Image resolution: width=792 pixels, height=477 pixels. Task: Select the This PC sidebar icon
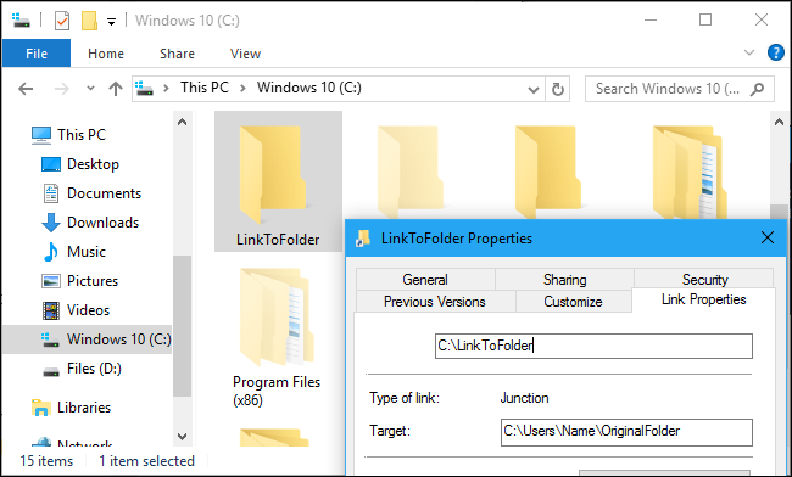click(41, 134)
